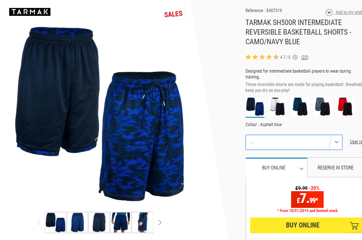Click the star rating row
The width and height of the screenshot is (362, 240).
click(x=262, y=57)
